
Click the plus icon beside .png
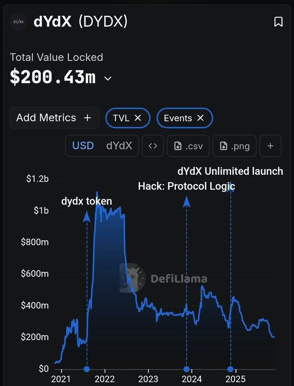pos(270,146)
